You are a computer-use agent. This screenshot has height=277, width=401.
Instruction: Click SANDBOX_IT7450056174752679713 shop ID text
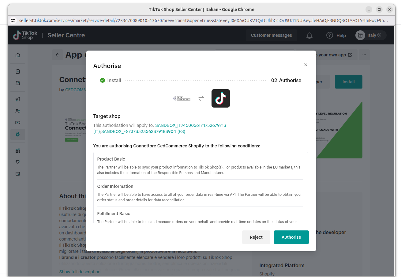[x=191, y=125]
